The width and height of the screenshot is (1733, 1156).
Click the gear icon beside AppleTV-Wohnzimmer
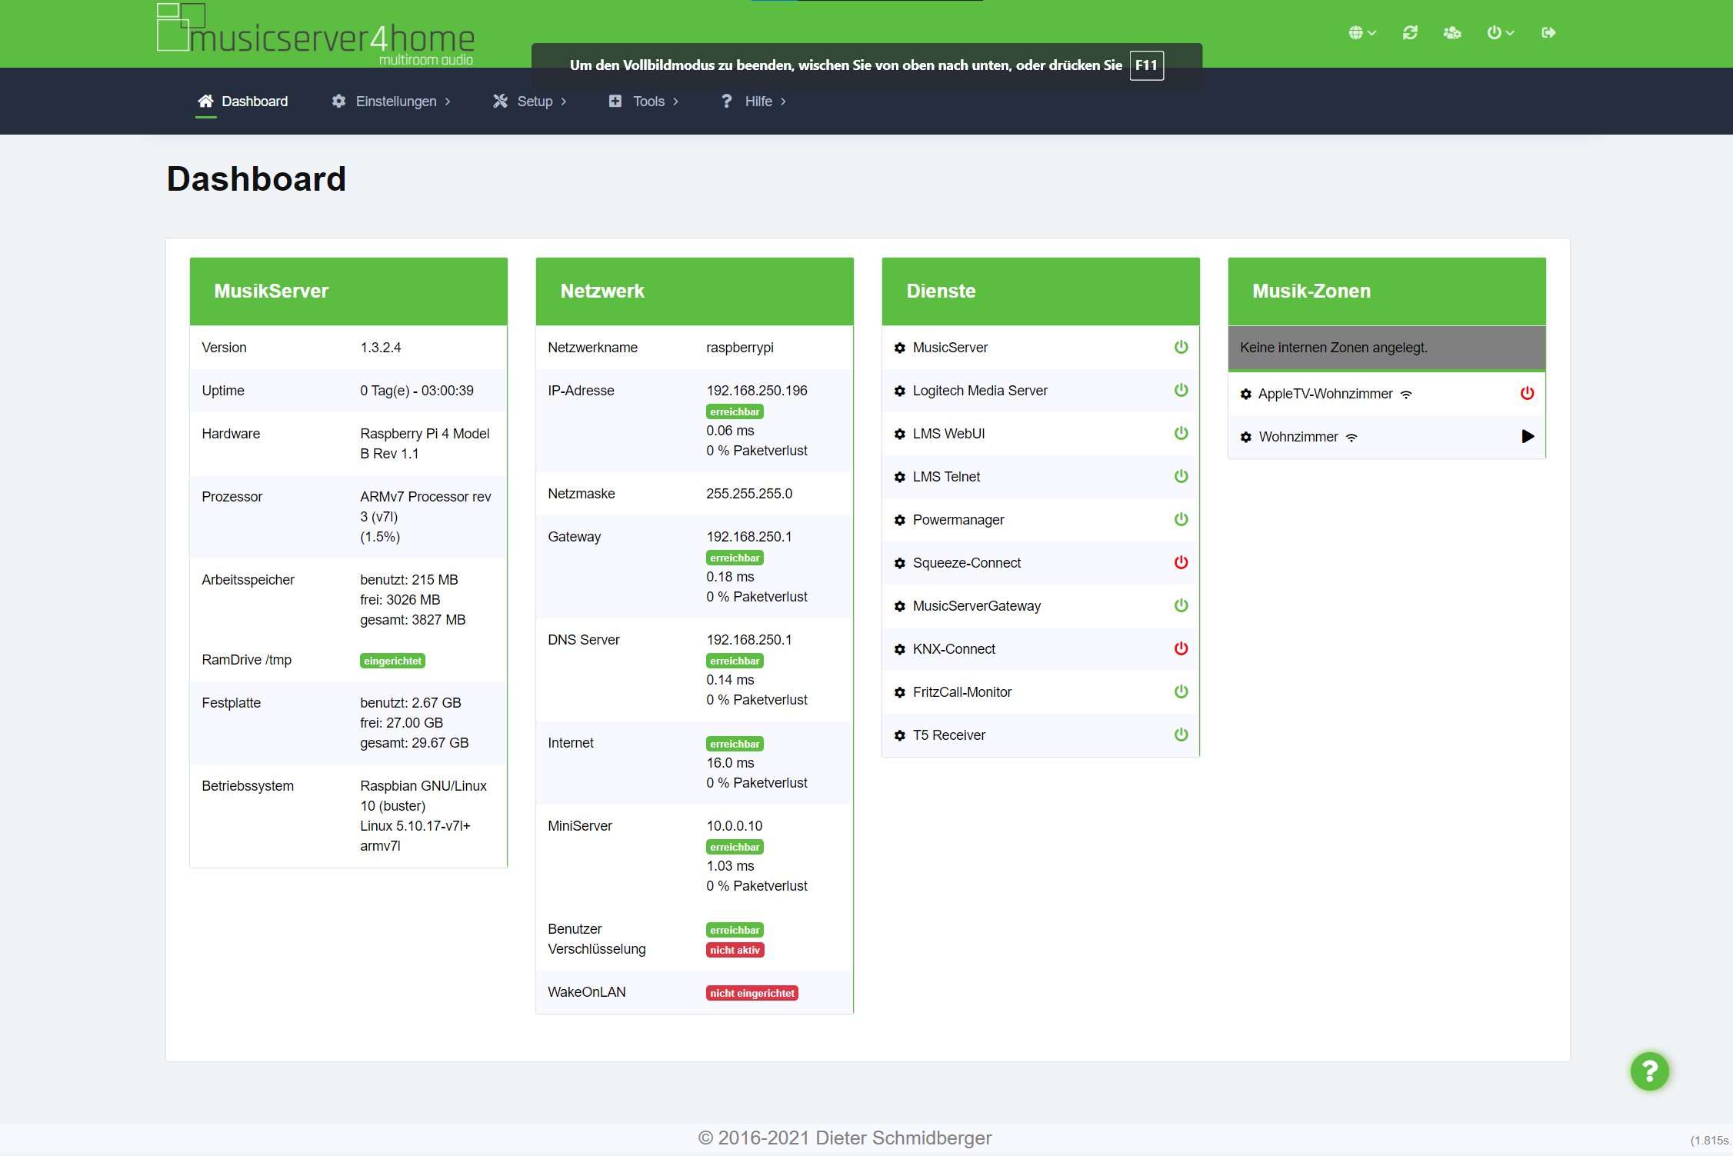[1245, 394]
